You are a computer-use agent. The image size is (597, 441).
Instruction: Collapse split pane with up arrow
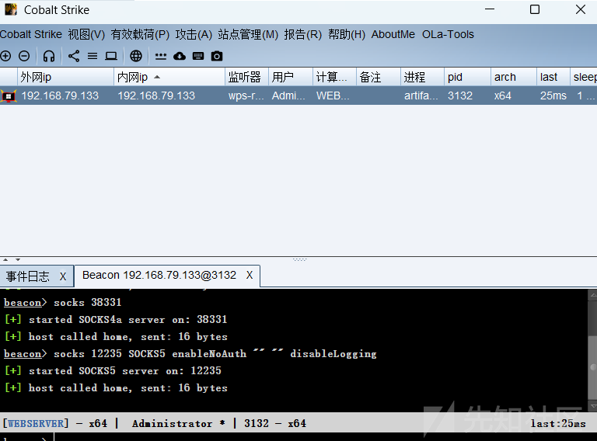[x=5, y=259]
